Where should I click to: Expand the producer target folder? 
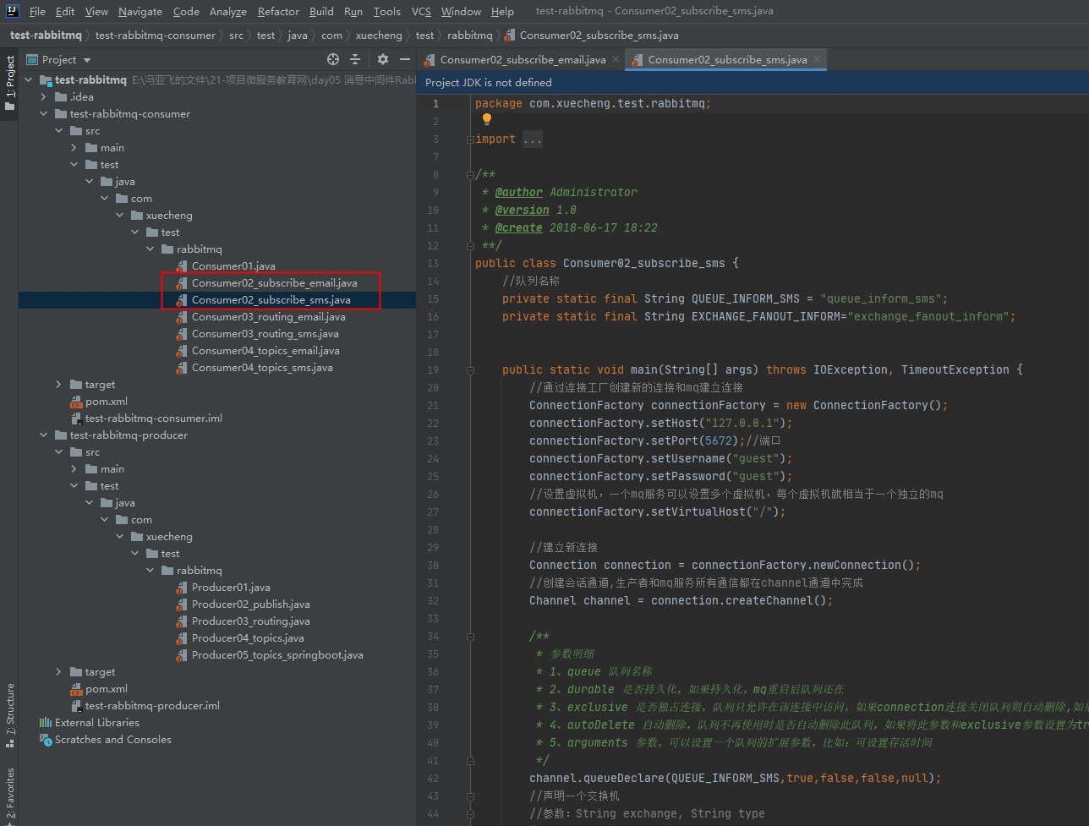click(58, 672)
